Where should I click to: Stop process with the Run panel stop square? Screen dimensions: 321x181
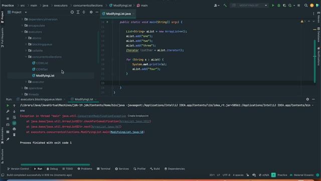pos(8,119)
